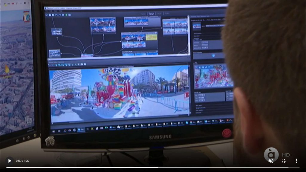Screen dimensions: 306x172
Task: Select the Build tab in the filmed software
Action: [x=167, y=13]
